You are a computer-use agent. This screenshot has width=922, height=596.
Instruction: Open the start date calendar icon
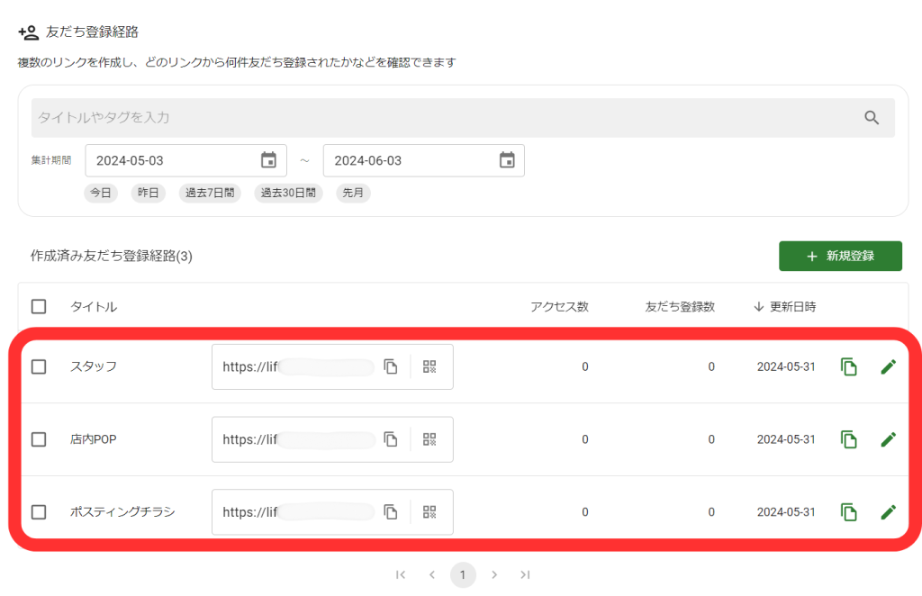pyautogui.click(x=269, y=159)
